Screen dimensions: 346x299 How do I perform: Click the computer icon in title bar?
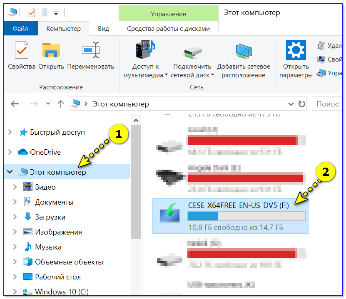12,12
